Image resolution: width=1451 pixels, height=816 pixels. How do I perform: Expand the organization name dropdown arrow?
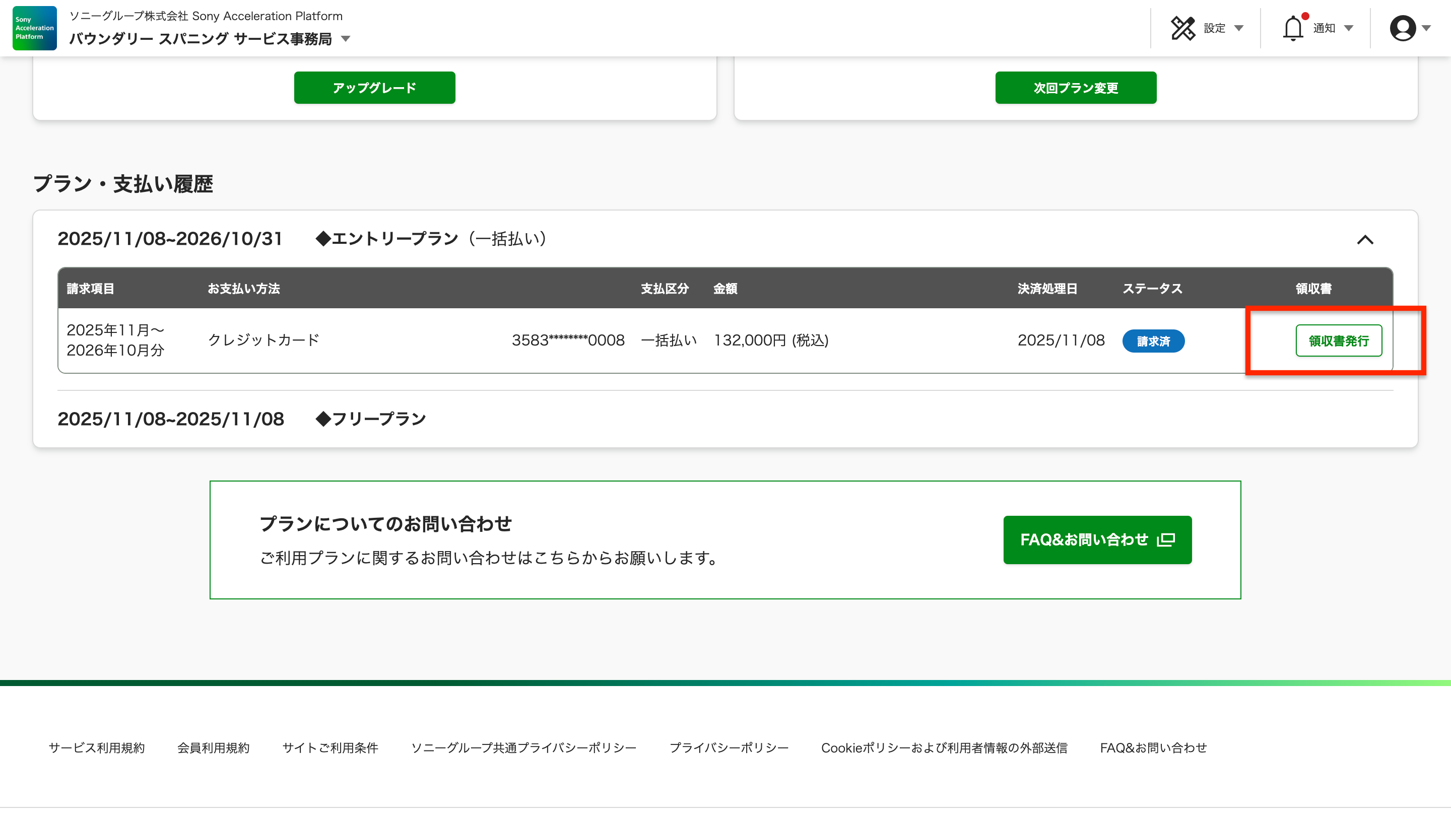346,39
